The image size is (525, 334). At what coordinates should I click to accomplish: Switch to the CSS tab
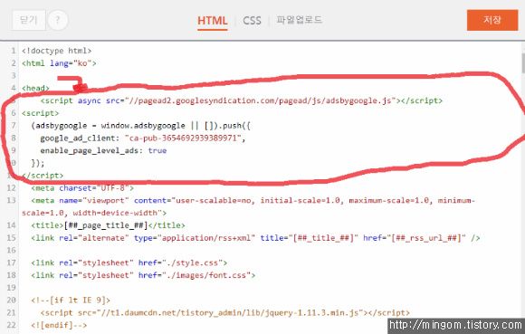click(252, 21)
